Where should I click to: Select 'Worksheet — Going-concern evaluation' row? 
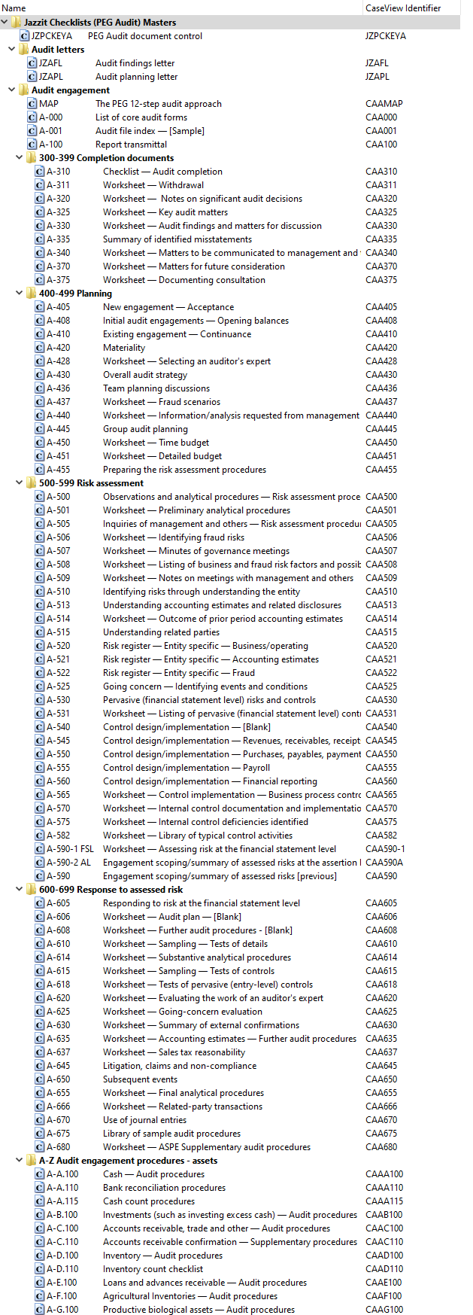pos(230,1012)
